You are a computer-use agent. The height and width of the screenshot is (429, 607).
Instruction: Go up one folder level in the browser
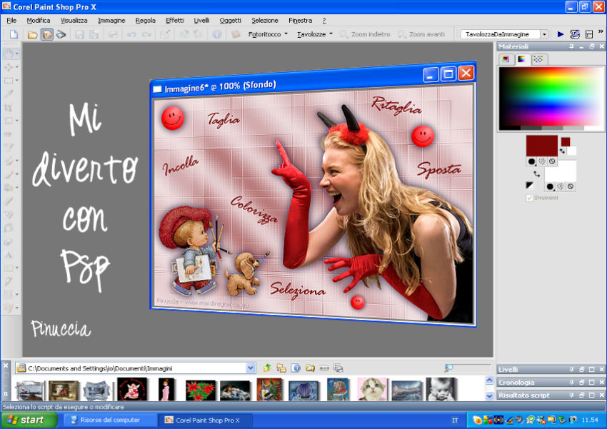[x=267, y=368]
